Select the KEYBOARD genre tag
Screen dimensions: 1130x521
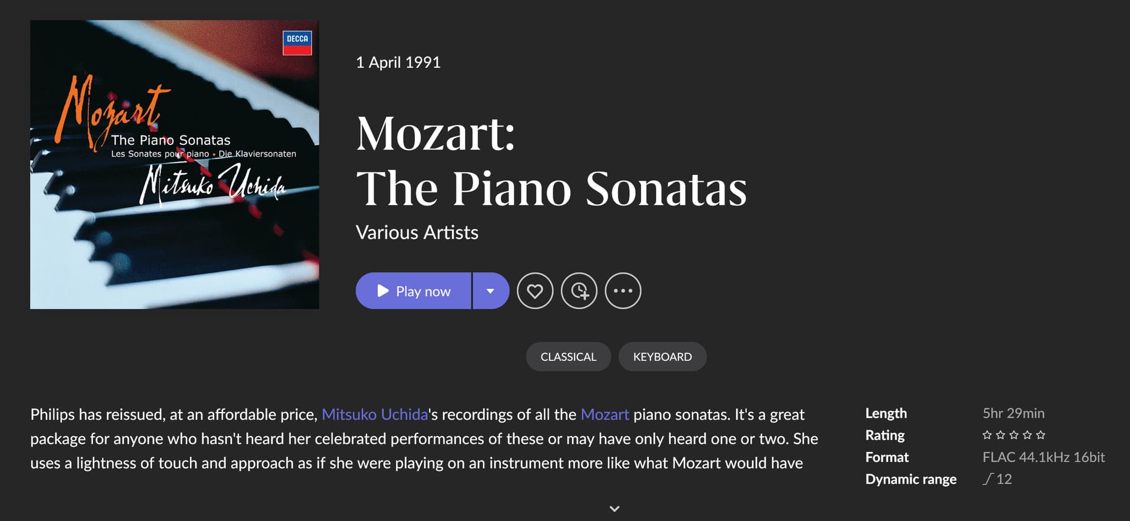[662, 357]
